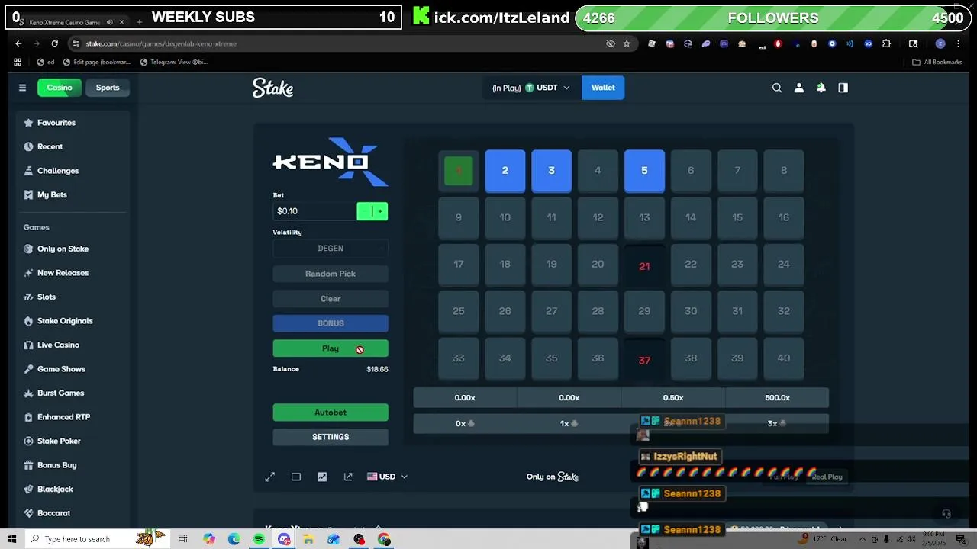
Task: Open the USD display currency dropdown
Action: [x=387, y=477]
